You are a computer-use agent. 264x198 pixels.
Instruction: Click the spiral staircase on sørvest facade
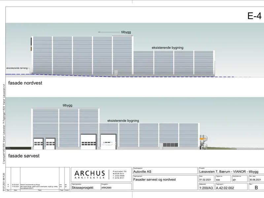pyautogui.click(x=203, y=142)
